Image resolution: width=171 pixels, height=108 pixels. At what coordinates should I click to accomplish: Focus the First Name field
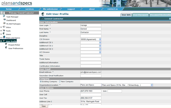point(91,29)
